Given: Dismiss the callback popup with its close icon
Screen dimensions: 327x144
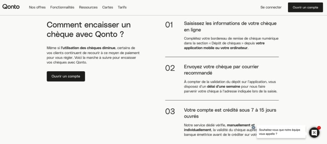Looking at the screenshot, I should [253, 127].
